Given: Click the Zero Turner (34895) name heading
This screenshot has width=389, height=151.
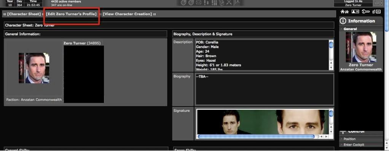Looking at the screenshot, I should pyautogui.click(x=82, y=43).
